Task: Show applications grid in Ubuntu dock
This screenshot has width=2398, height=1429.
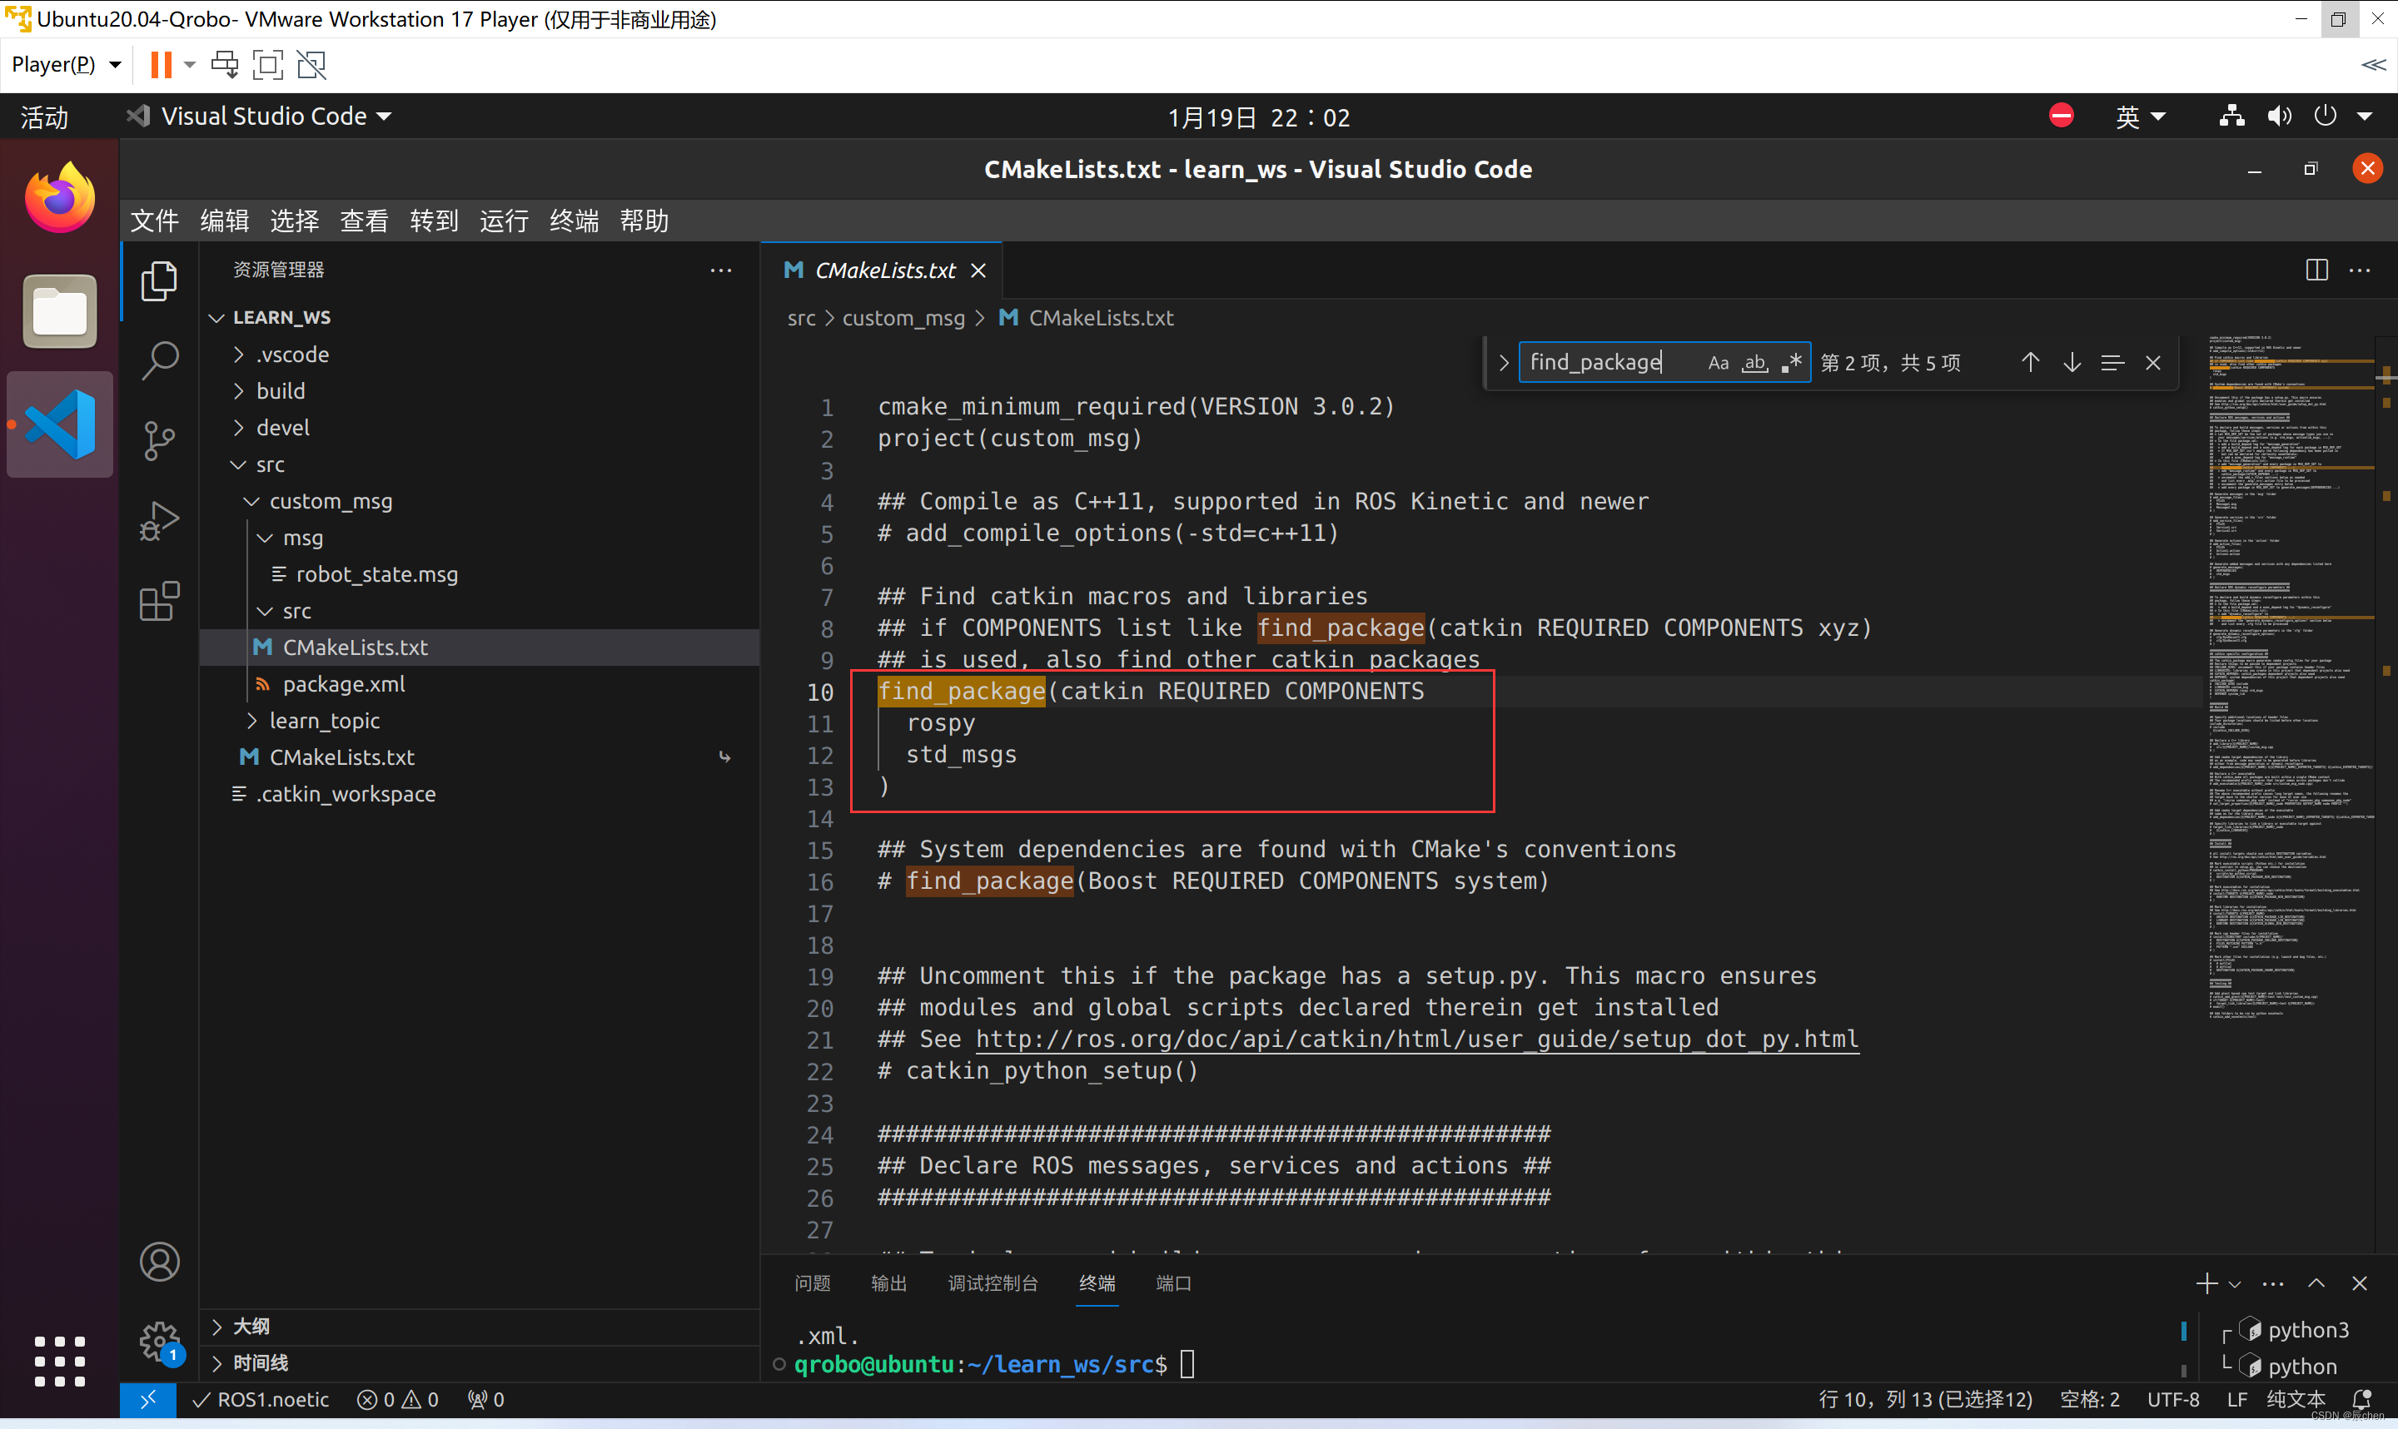Action: (x=60, y=1362)
